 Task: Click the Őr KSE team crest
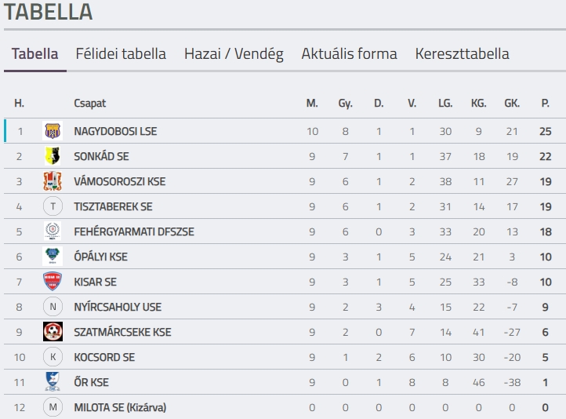pyautogui.click(x=53, y=382)
